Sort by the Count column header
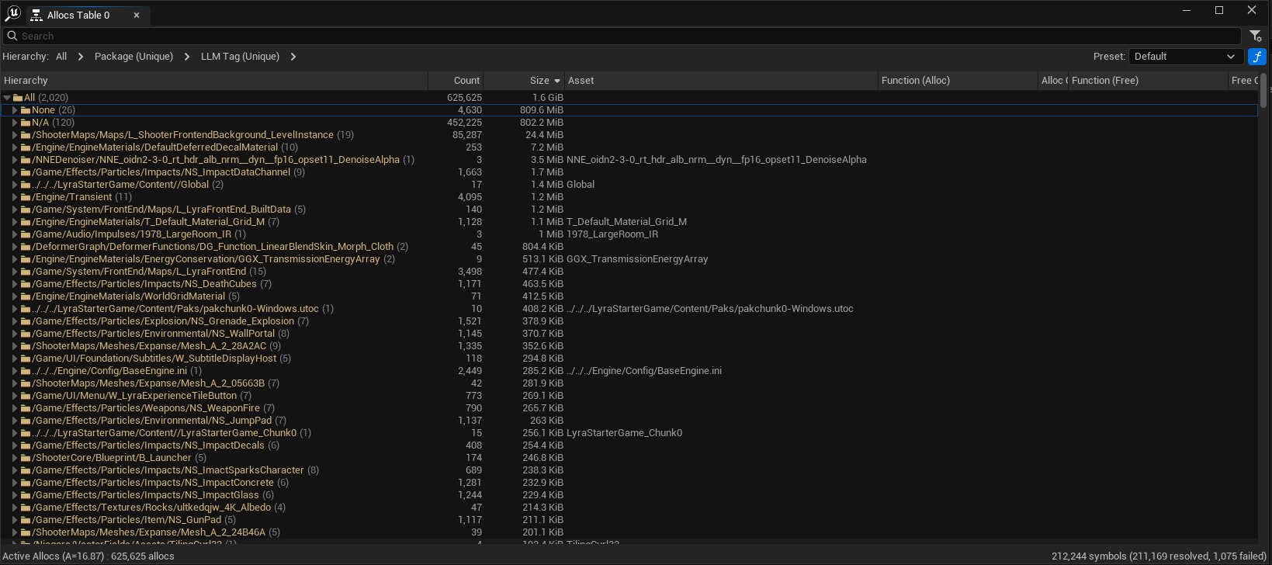1272x565 pixels. pyautogui.click(x=466, y=81)
